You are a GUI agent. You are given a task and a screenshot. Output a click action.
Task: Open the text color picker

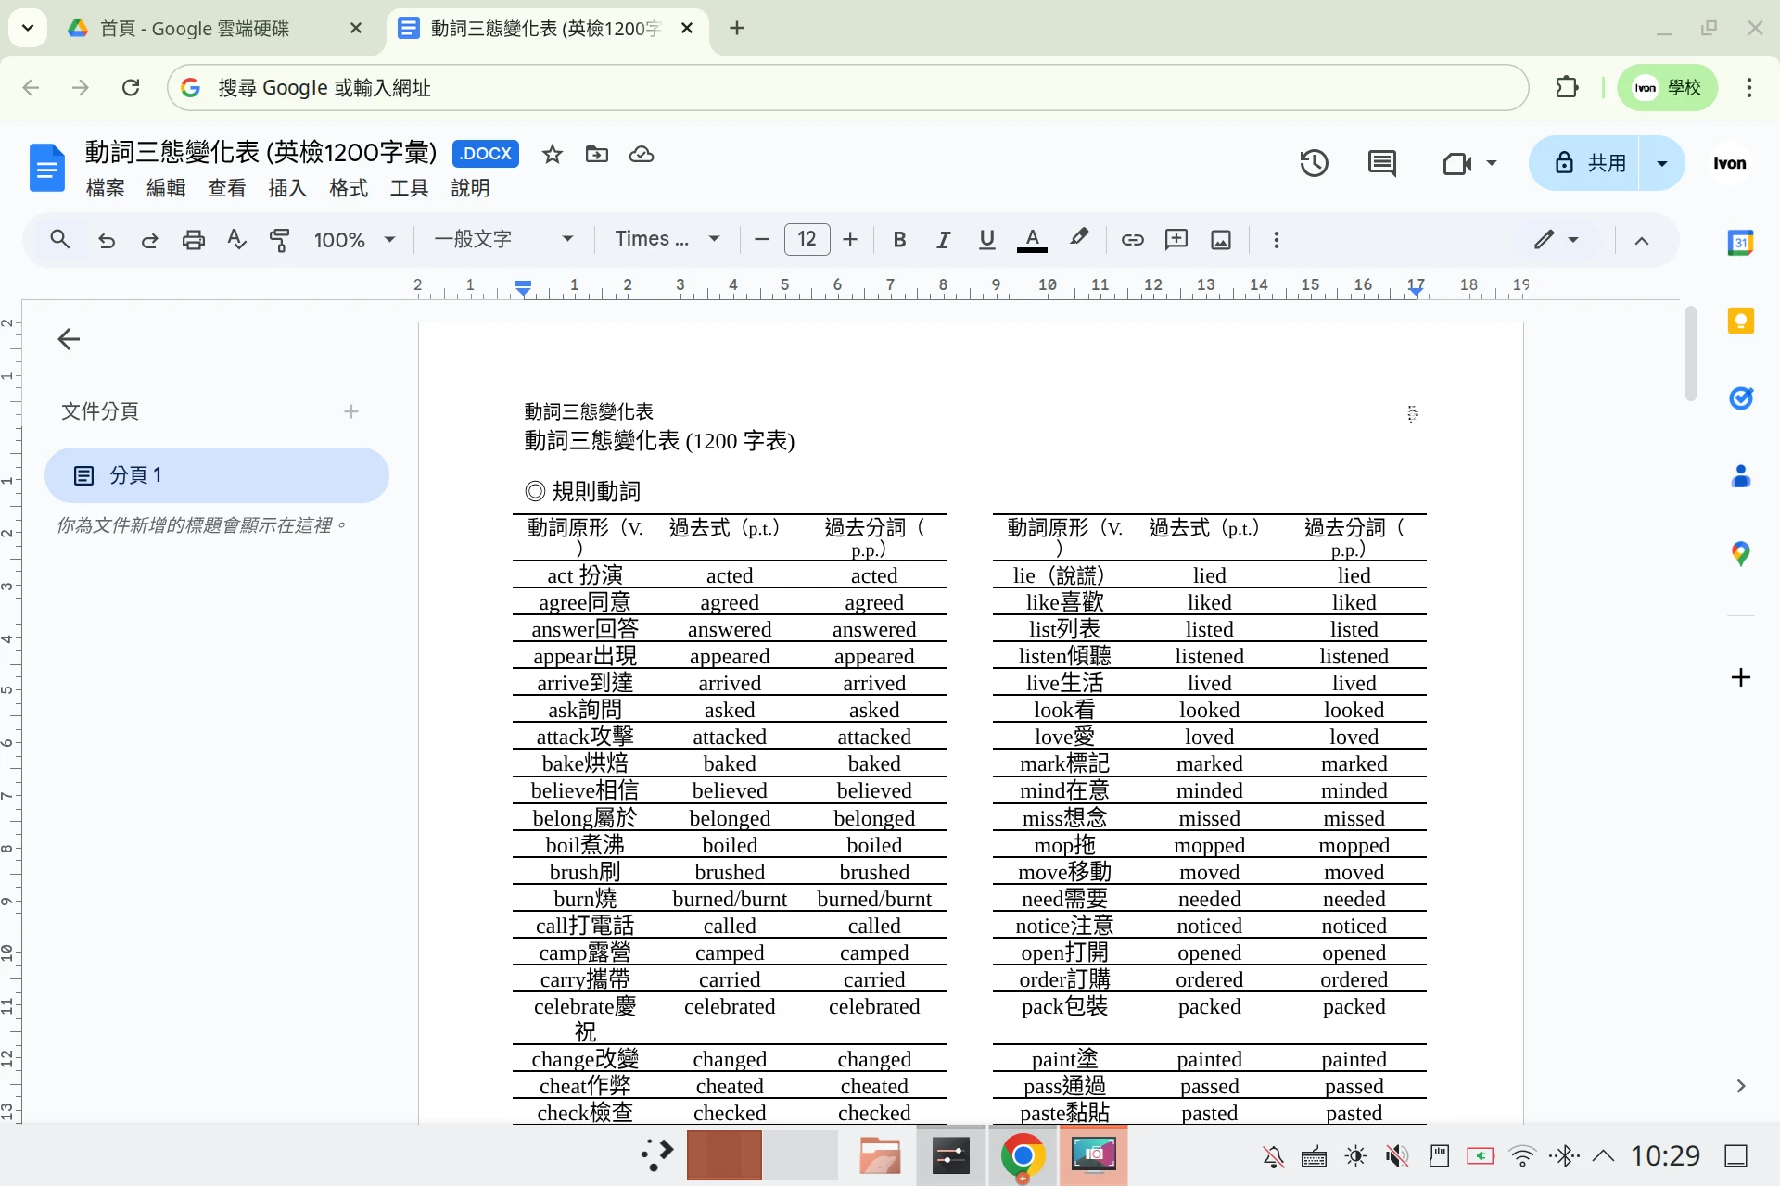tap(1032, 239)
